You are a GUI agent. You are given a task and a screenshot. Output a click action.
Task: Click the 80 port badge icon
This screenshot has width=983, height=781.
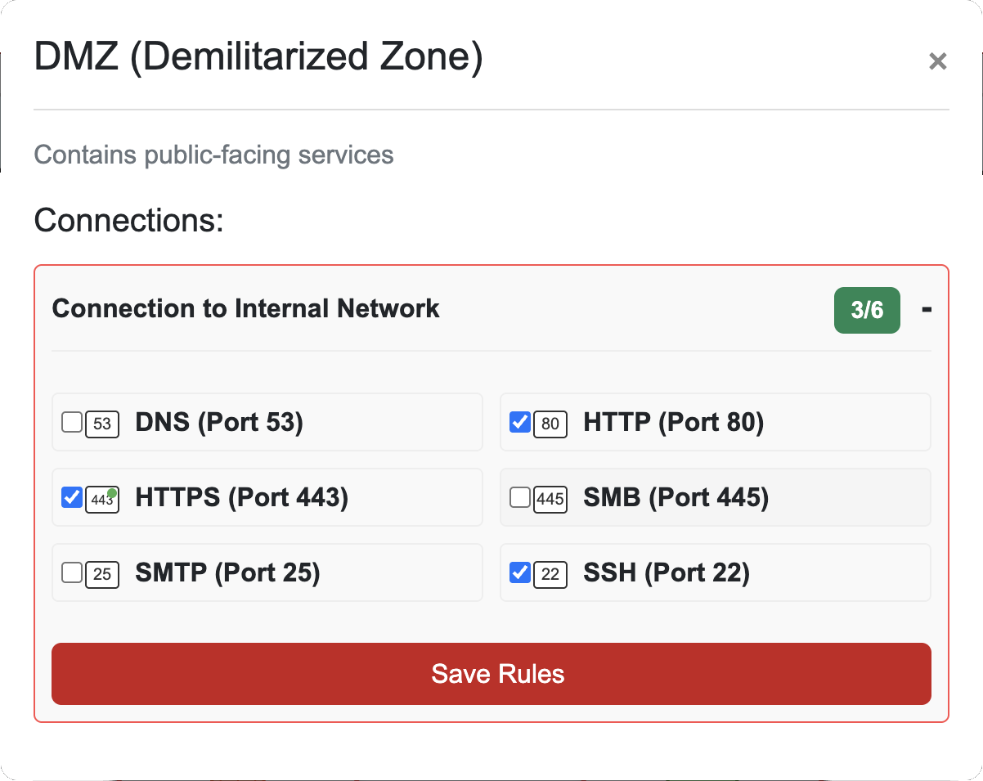(x=550, y=424)
